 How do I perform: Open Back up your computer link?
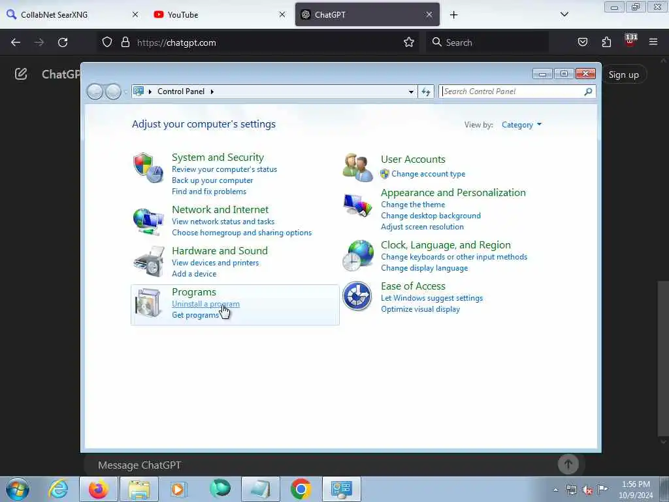click(212, 180)
